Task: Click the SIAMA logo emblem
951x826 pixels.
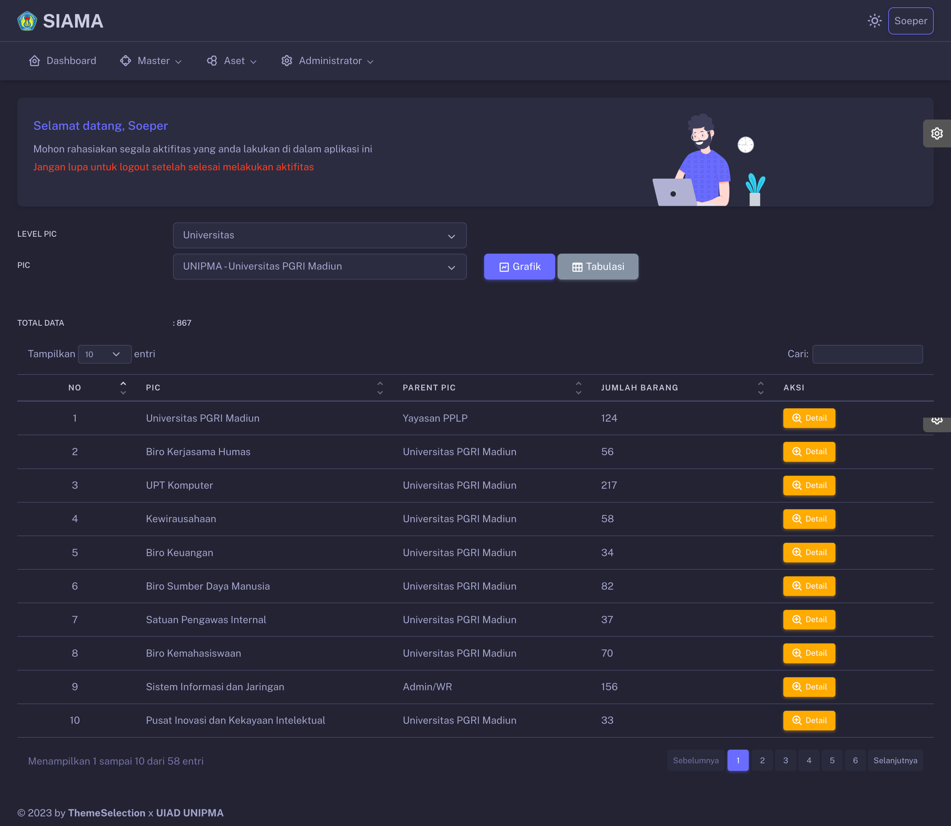Action: pyautogui.click(x=27, y=21)
